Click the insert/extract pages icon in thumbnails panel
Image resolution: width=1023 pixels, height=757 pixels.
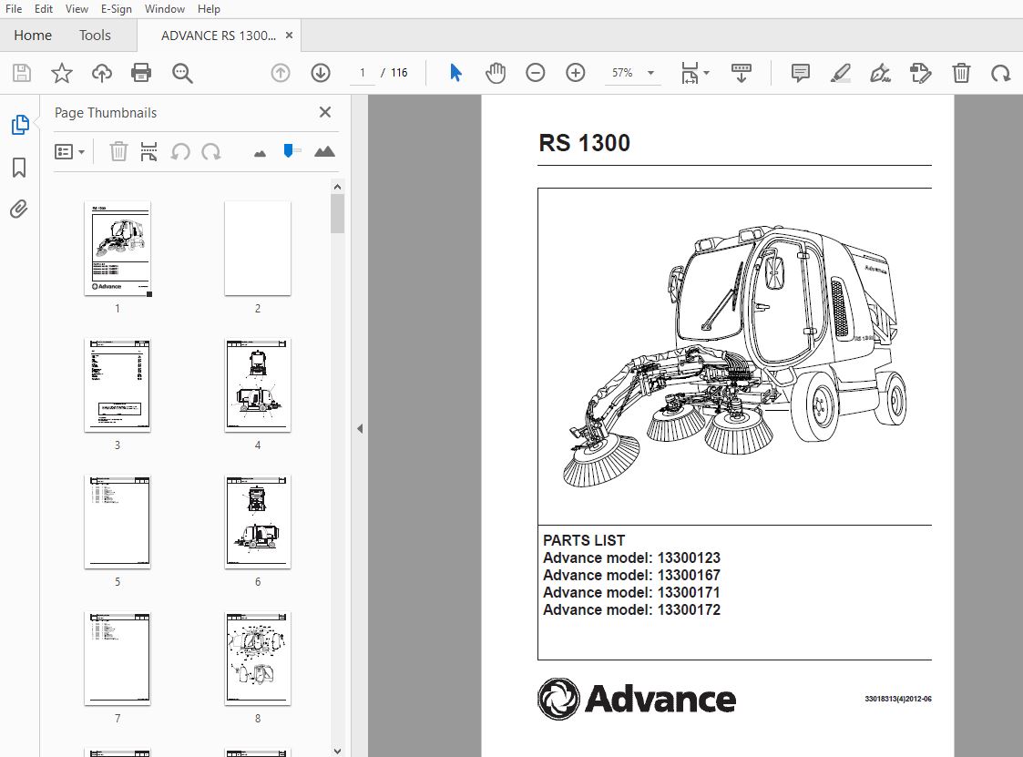(x=148, y=152)
